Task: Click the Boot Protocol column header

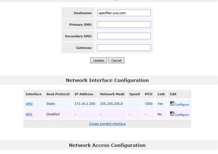Action: pos(58,94)
